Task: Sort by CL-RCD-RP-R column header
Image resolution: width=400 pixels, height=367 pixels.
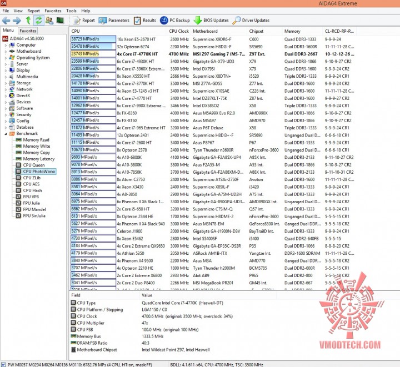Action: (x=339, y=31)
